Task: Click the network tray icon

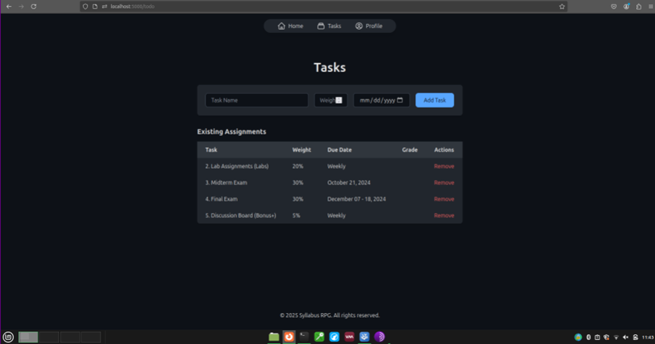Action: tap(616, 337)
